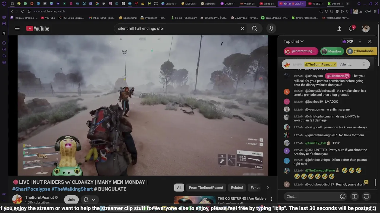Open browser sidebar settings gear icon
This screenshot has height=213, width=380.
click(x=4, y=62)
